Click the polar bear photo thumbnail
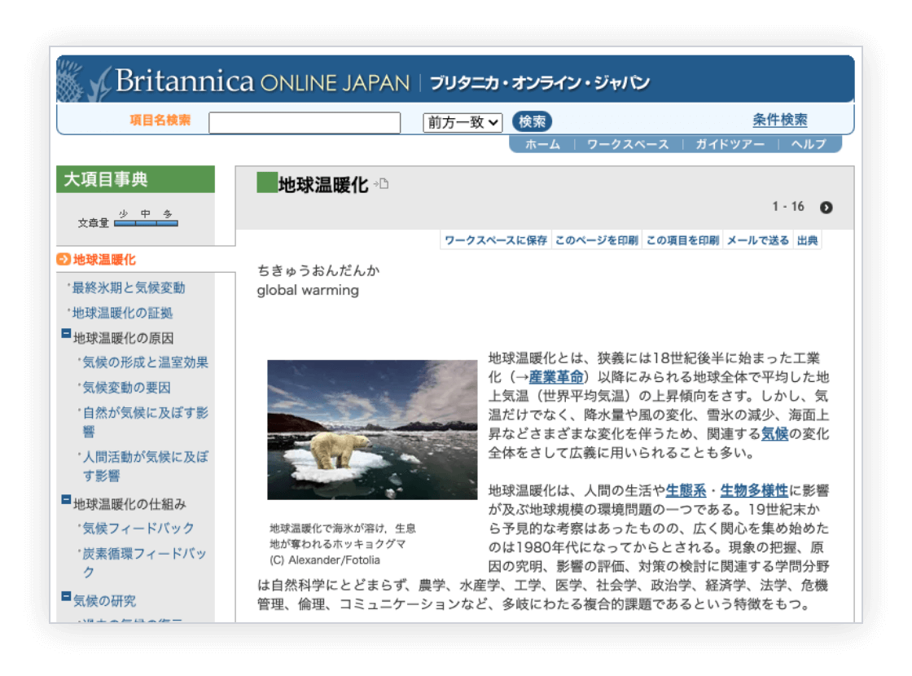The height and width of the screenshot is (676, 912). [372, 429]
